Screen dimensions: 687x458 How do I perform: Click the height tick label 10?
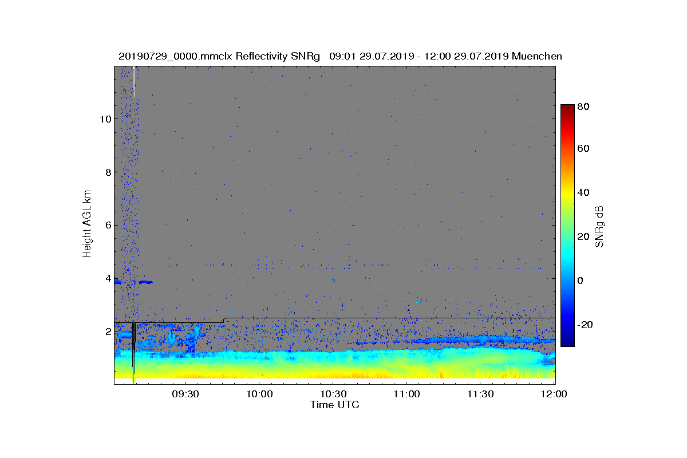click(x=105, y=119)
